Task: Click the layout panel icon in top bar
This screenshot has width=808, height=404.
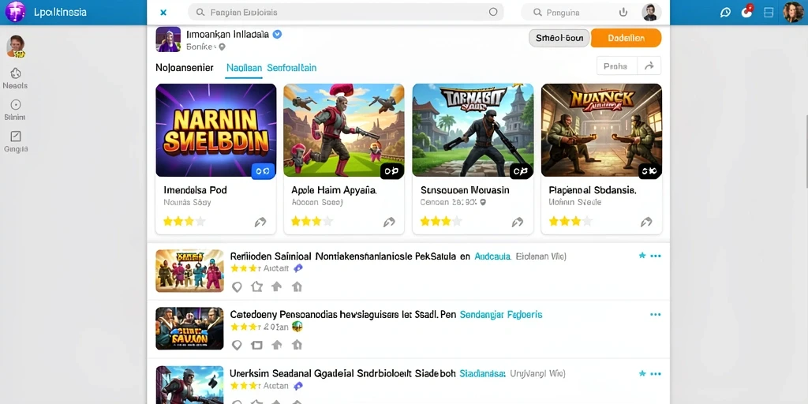Action: pos(769,13)
